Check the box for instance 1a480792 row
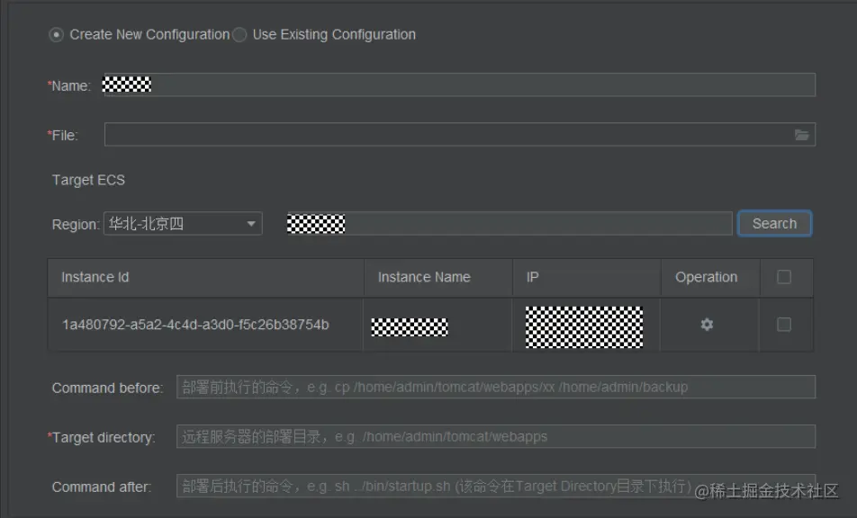Screen dimensions: 857x518 pos(784,325)
